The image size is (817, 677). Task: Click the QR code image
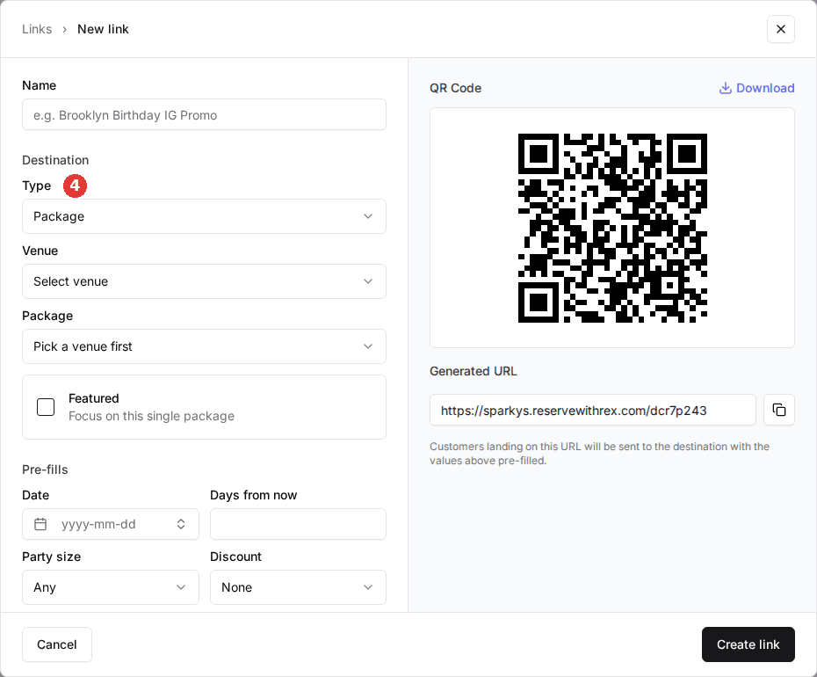click(x=612, y=228)
